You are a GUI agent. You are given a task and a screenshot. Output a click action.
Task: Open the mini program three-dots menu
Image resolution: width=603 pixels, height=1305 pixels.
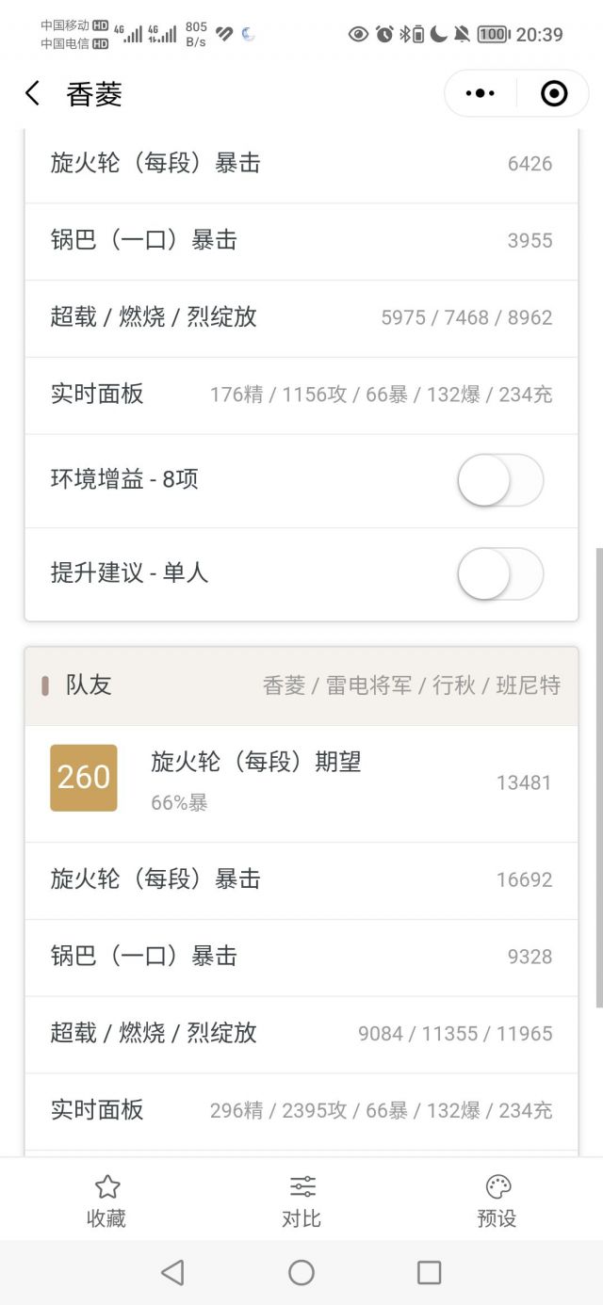(x=481, y=93)
